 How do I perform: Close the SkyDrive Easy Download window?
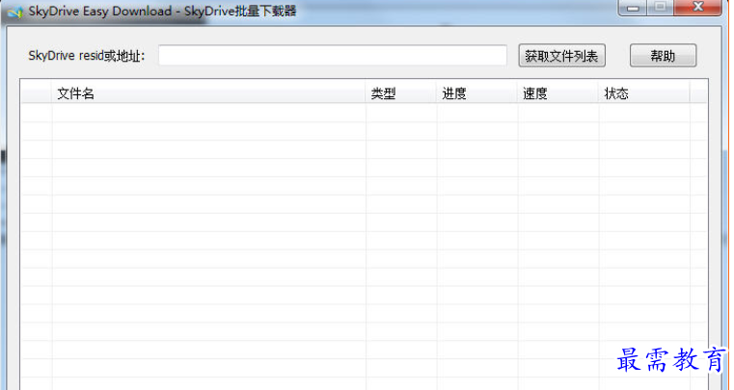tap(698, 7)
